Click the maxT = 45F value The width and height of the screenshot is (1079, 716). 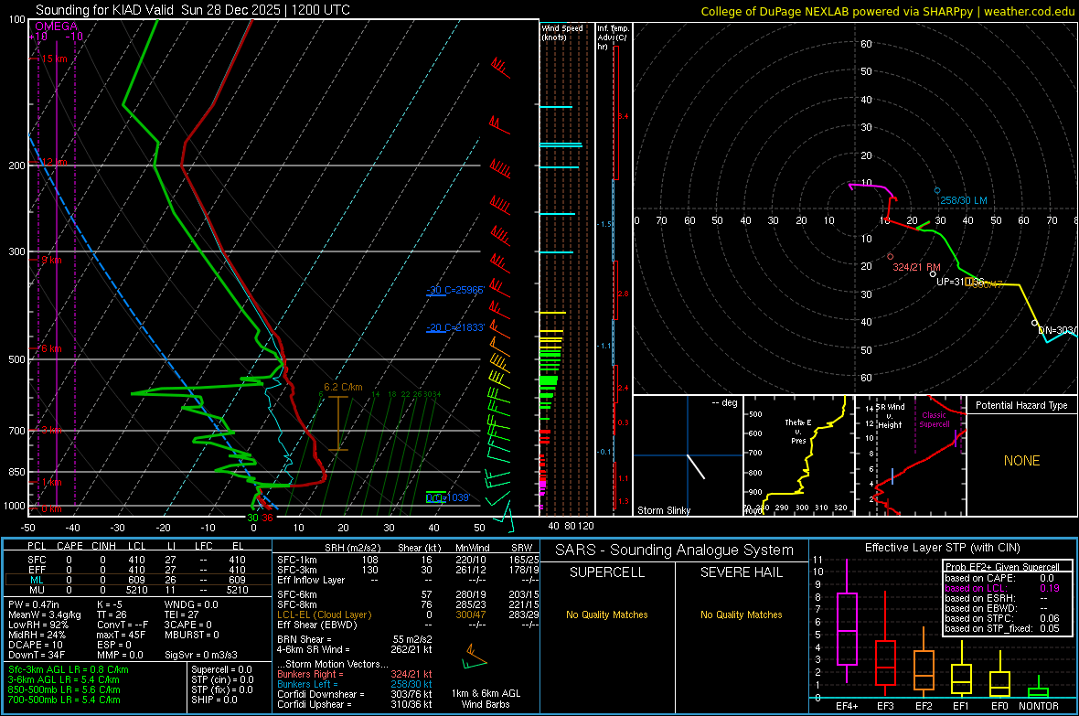pyautogui.click(x=121, y=635)
